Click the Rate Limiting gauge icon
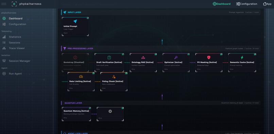The image size is (274, 134). tap(81, 77)
